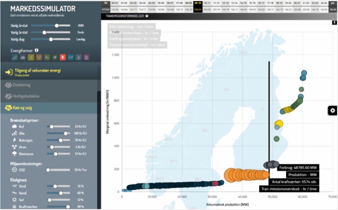Toggle the red electricity lightning icon
Viewport: 338px width, 210px height.
(63, 57)
